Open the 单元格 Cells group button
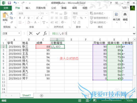Screen dimensions: 137x103 point(116,17)
